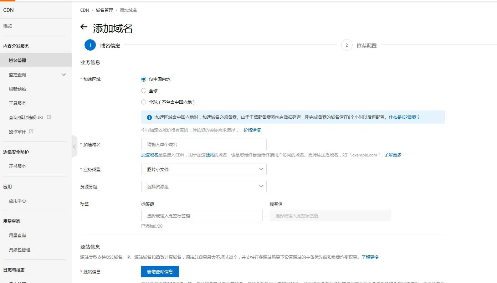Open 操作审计 sidebar item

click(17, 132)
